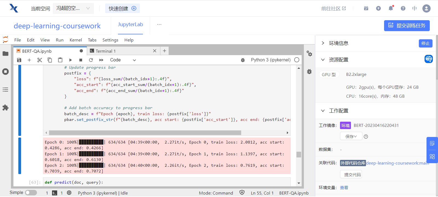Save the notebook with the disk icon
This screenshot has height=197, width=438.
[19, 60]
